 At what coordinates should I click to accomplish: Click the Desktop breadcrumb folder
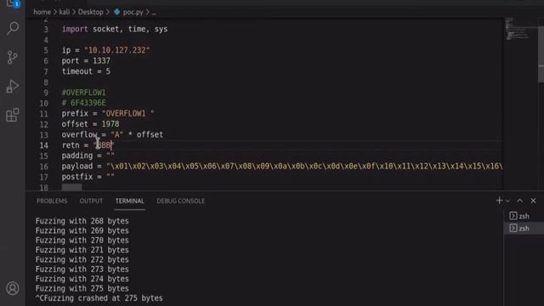(91, 12)
